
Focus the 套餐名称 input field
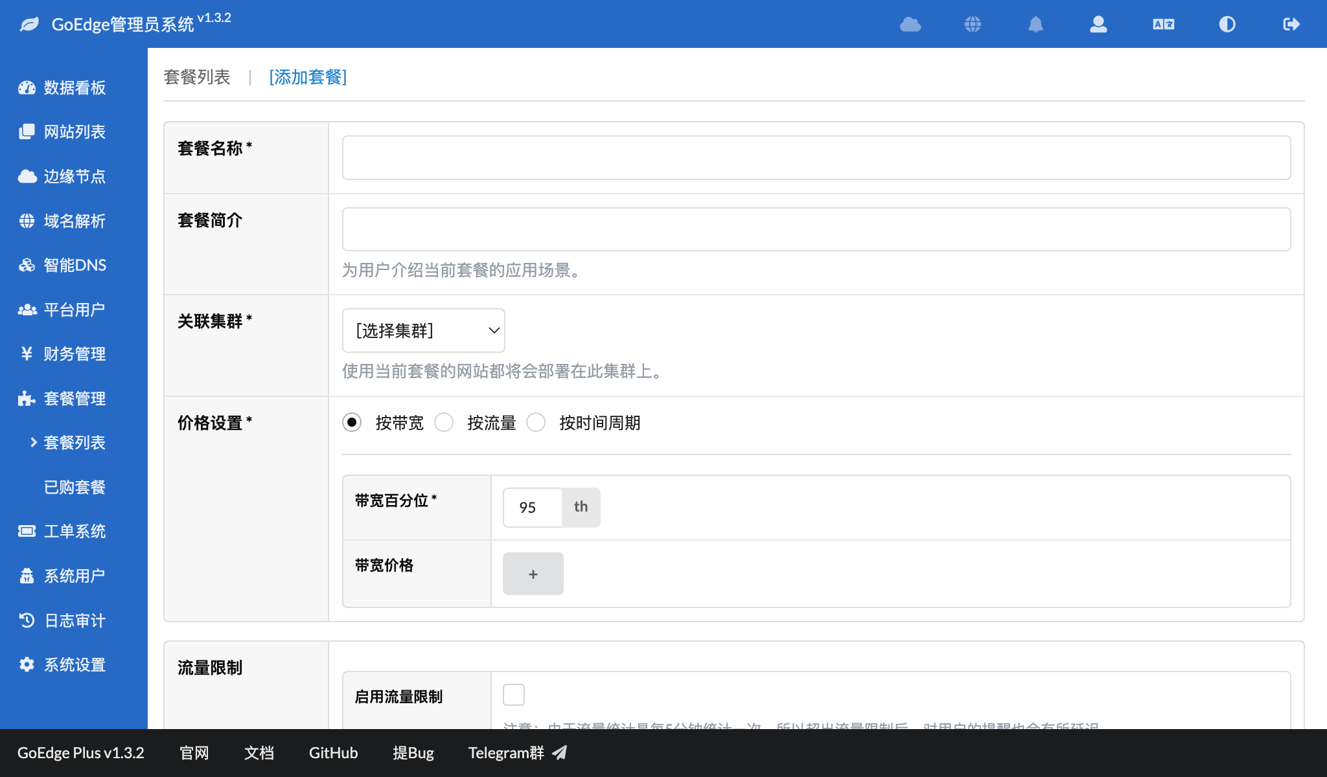(816, 157)
